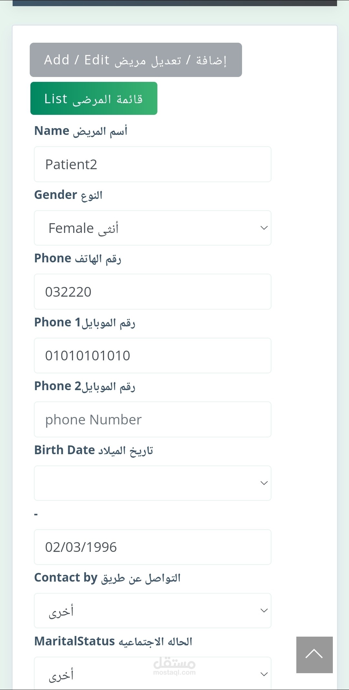Click the date field showing 02/03/1996
This screenshot has height=690, width=349.
click(153, 547)
